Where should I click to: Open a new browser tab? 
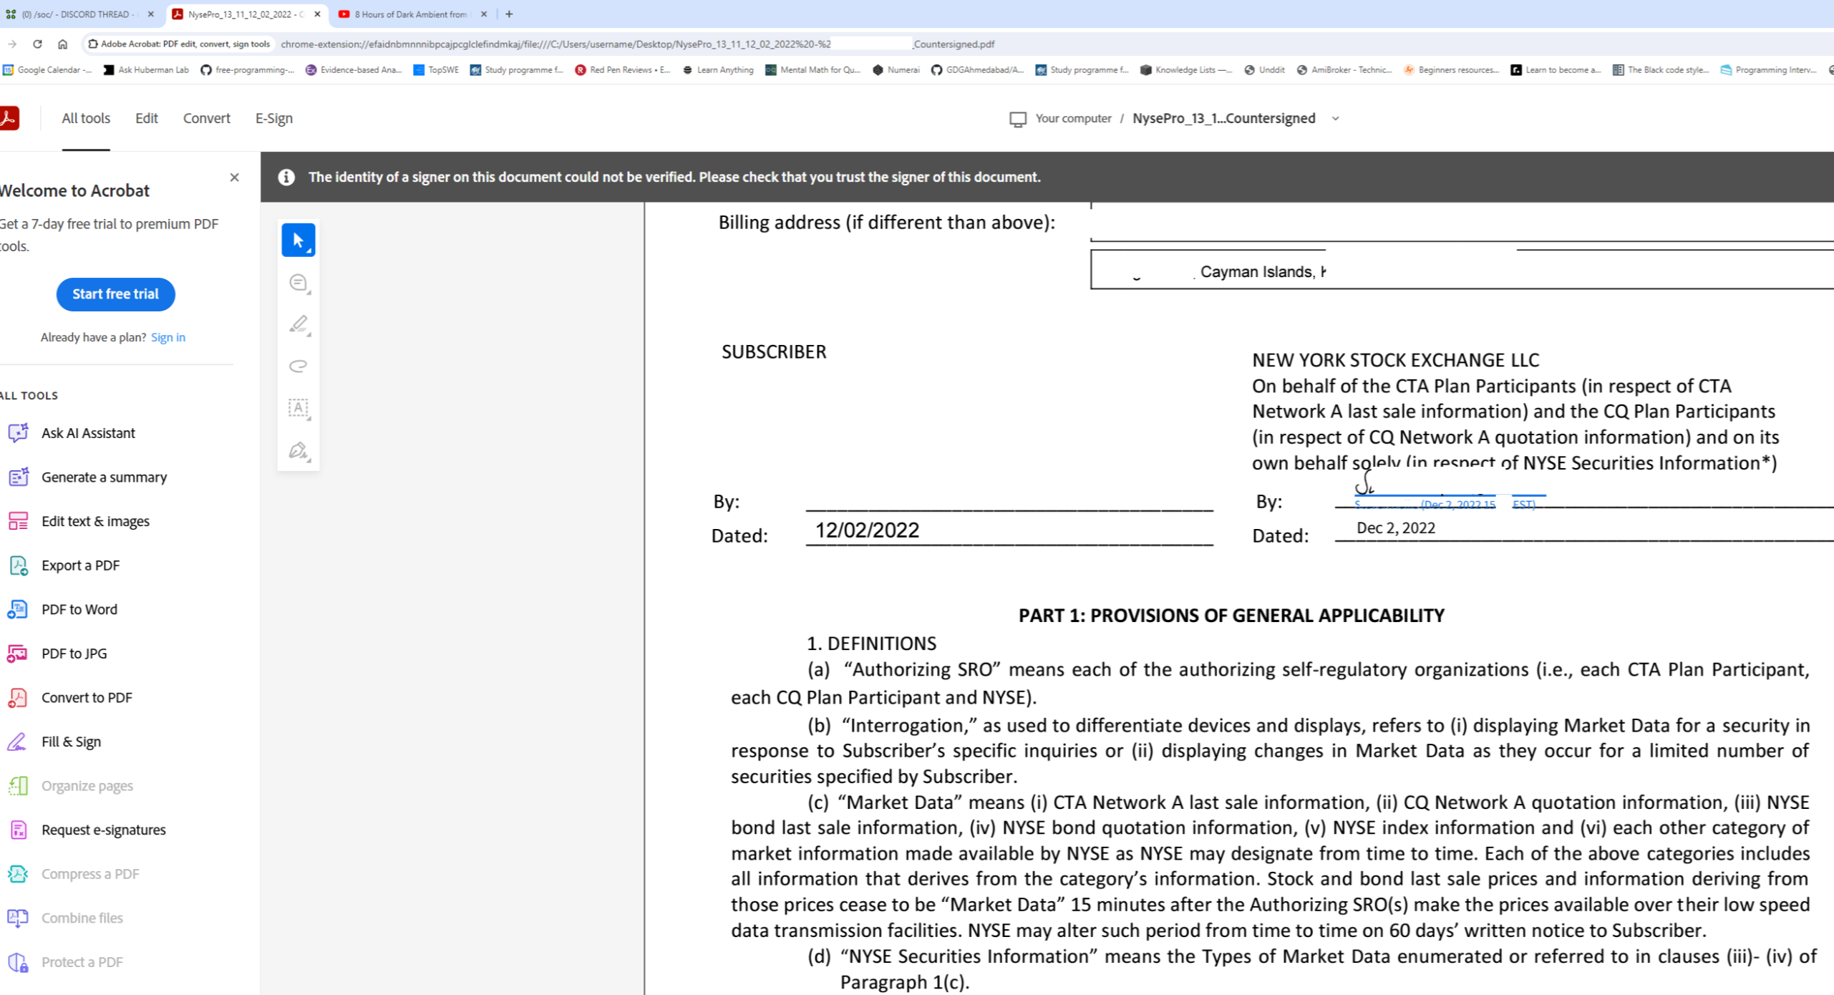(x=509, y=14)
